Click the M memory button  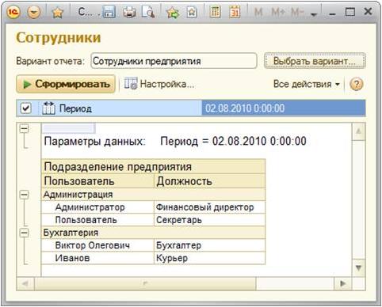[x=258, y=12]
